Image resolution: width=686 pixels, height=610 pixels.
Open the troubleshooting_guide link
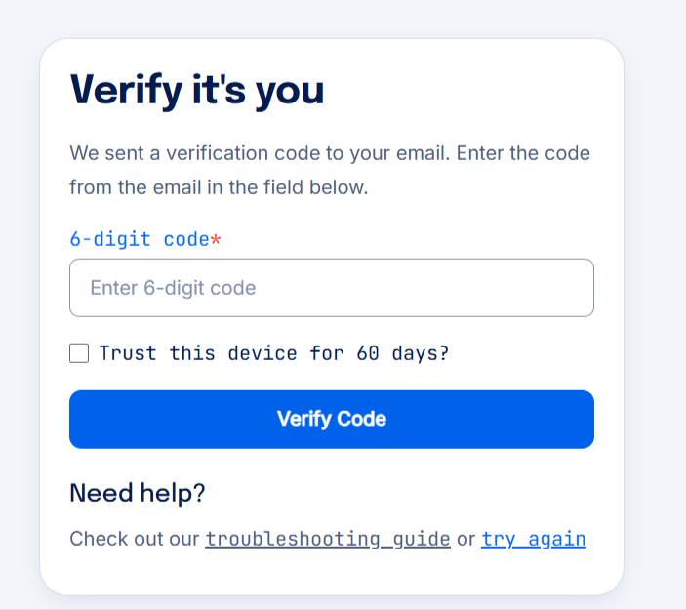(328, 539)
